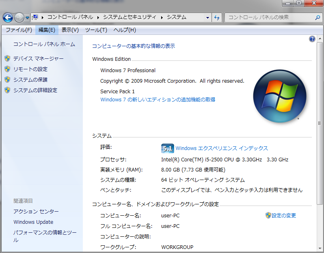Open システムの保護 link

pos(30,79)
